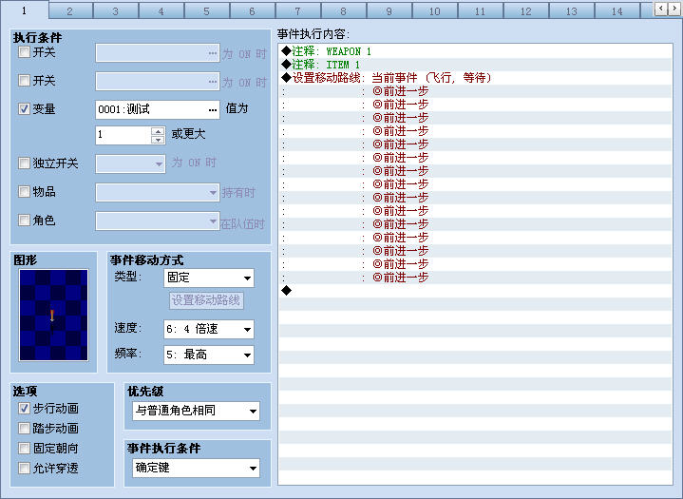Enable the 物品 condition checkbox
Image resolution: width=683 pixels, height=499 pixels.
(24, 192)
